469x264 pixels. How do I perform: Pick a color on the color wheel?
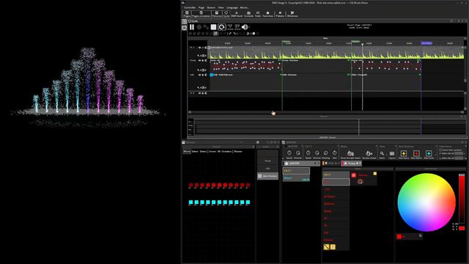(x=426, y=202)
